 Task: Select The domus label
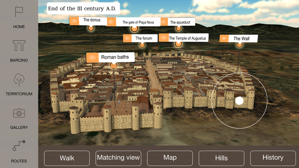pyautogui.click(x=92, y=20)
